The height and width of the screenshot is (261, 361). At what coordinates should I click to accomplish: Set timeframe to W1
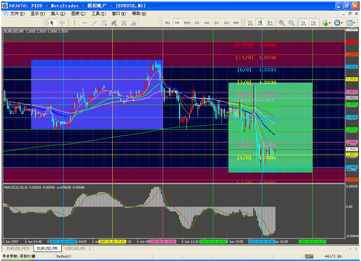click(227, 23)
